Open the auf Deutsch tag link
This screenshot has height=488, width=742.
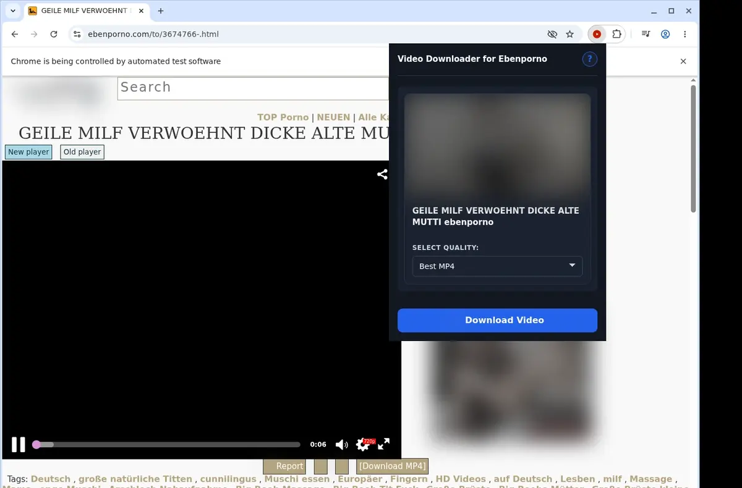(523, 479)
